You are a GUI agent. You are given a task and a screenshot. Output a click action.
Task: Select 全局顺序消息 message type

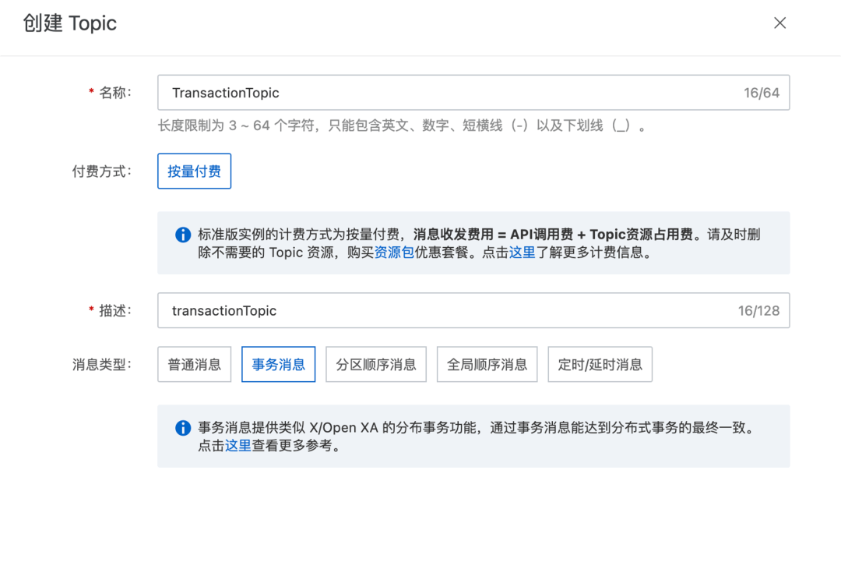487,365
